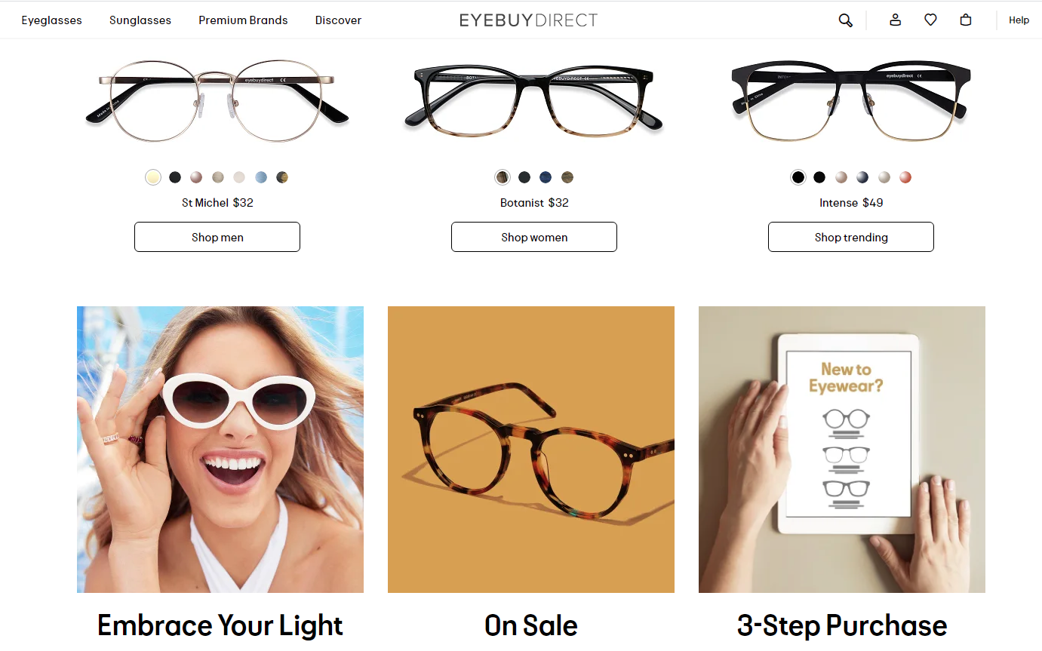
Task: Open the tortoise glasses On Sale image
Action: click(x=531, y=450)
